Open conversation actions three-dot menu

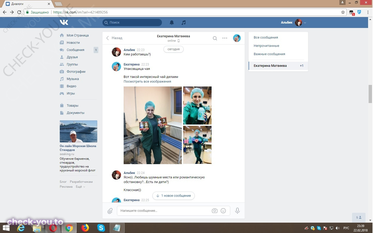coord(225,38)
